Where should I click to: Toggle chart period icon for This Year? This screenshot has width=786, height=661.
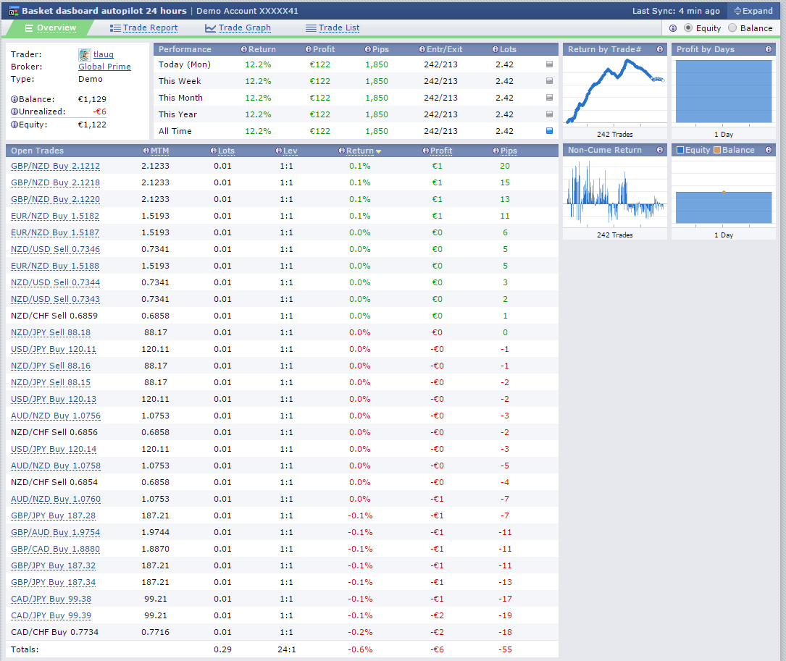[x=549, y=114]
